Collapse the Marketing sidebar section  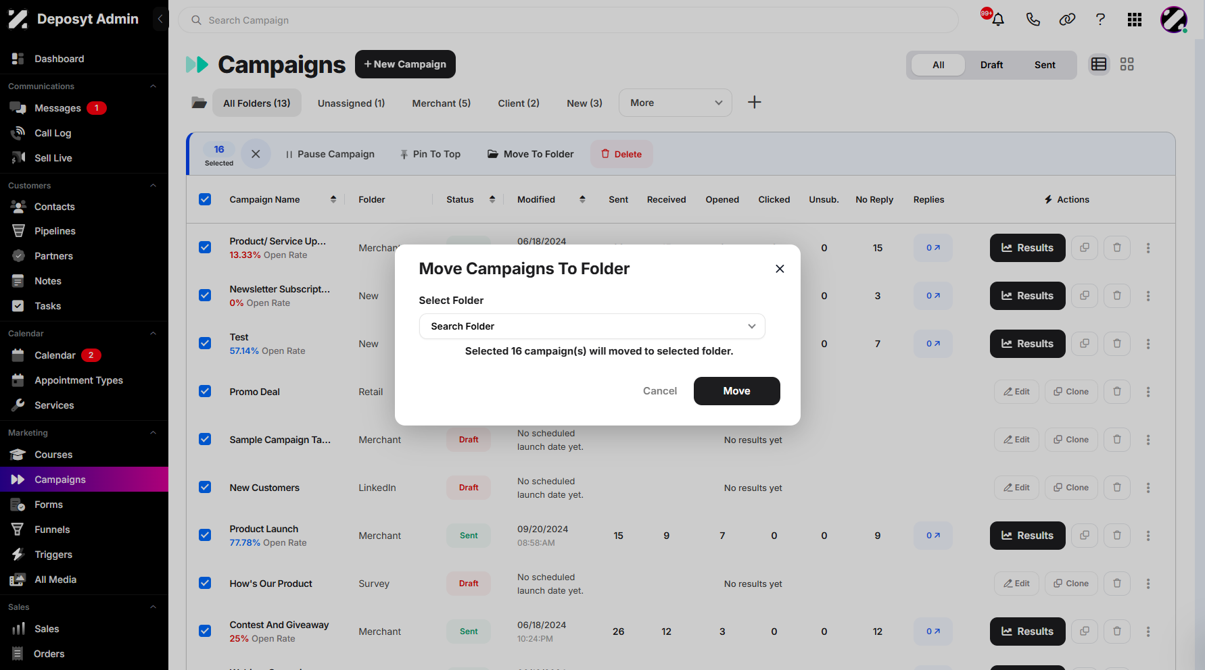[153, 433]
